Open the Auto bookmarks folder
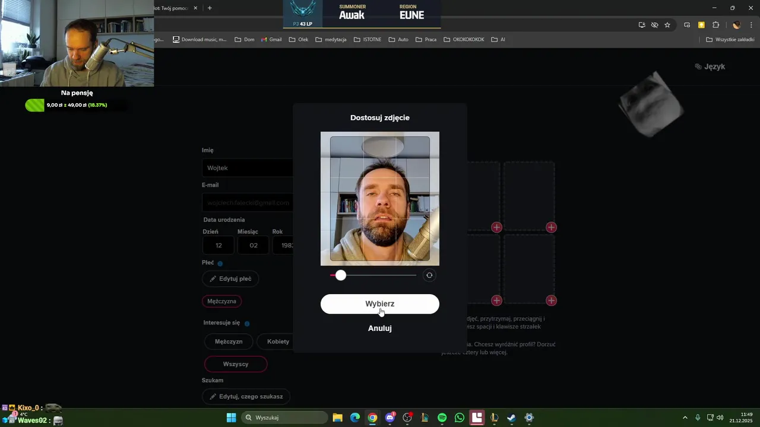 [x=398, y=40]
